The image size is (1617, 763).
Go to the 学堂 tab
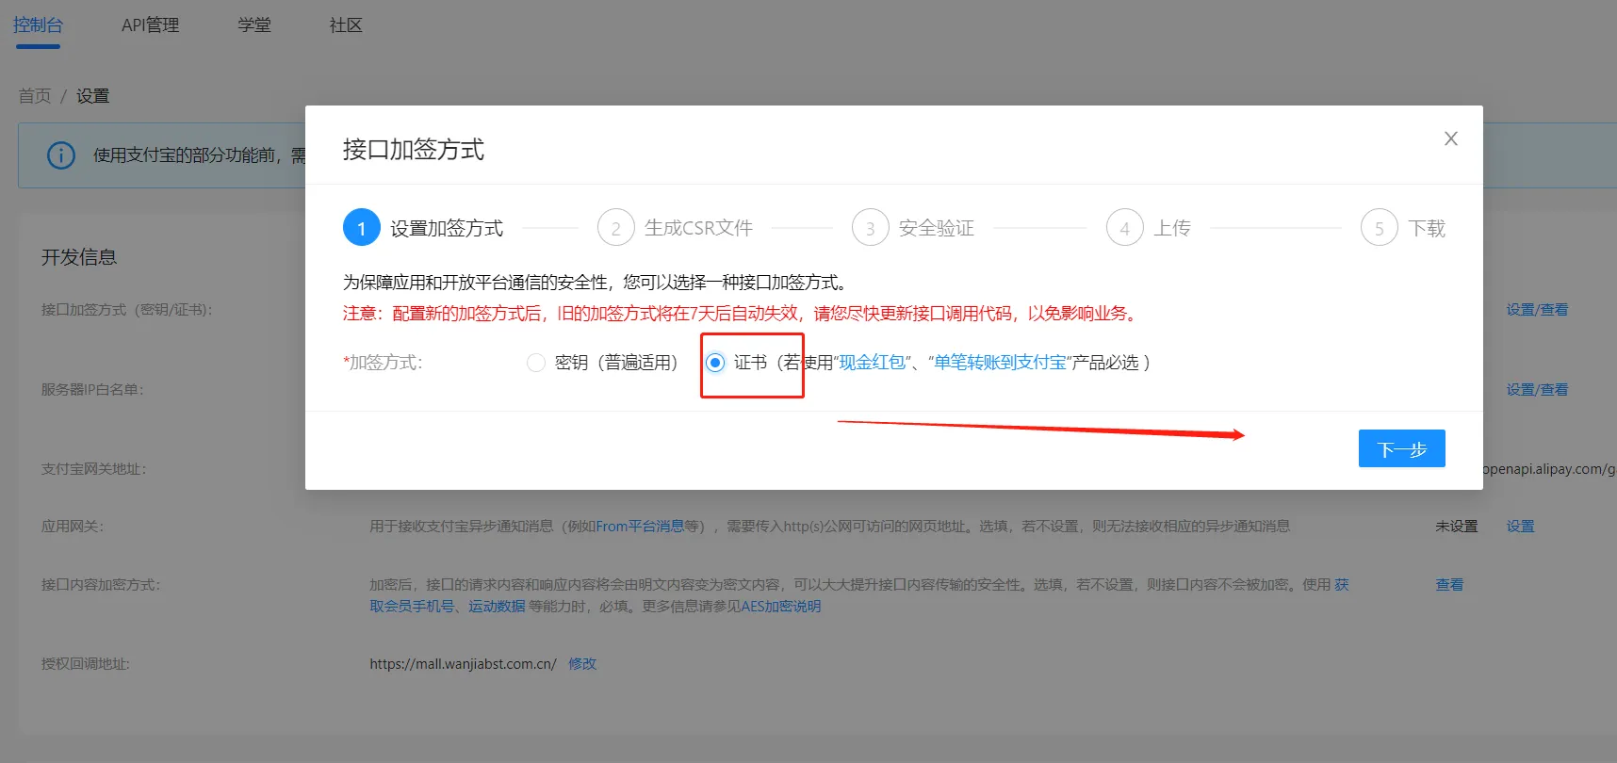point(254,25)
